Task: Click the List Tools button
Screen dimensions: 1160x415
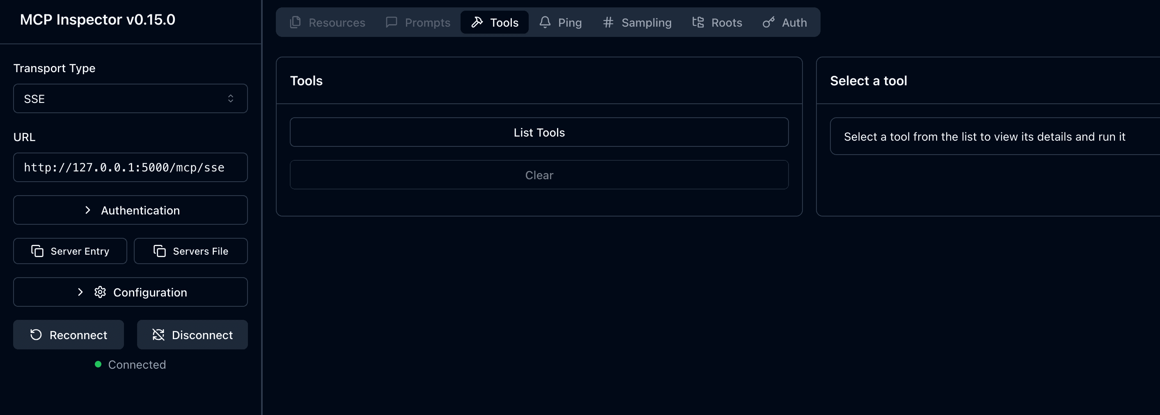Action: (x=539, y=132)
